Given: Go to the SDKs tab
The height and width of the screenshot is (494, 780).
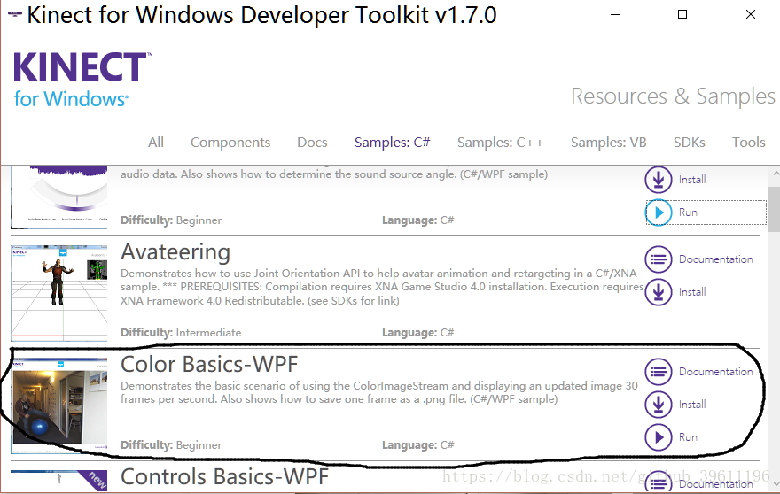Looking at the screenshot, I should point(689,143).
